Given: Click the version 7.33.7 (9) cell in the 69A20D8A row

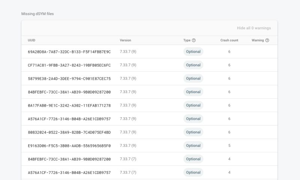Looking at the screenshot, I should pyautogui.click(x=128, y=52).
